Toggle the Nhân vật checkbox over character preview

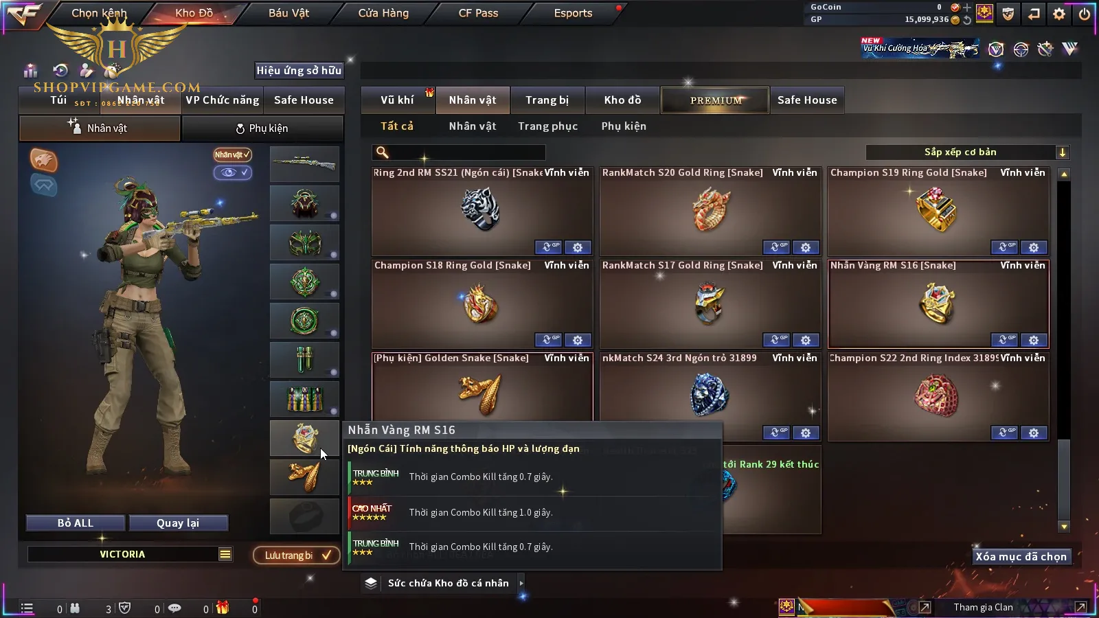(232, 154)
